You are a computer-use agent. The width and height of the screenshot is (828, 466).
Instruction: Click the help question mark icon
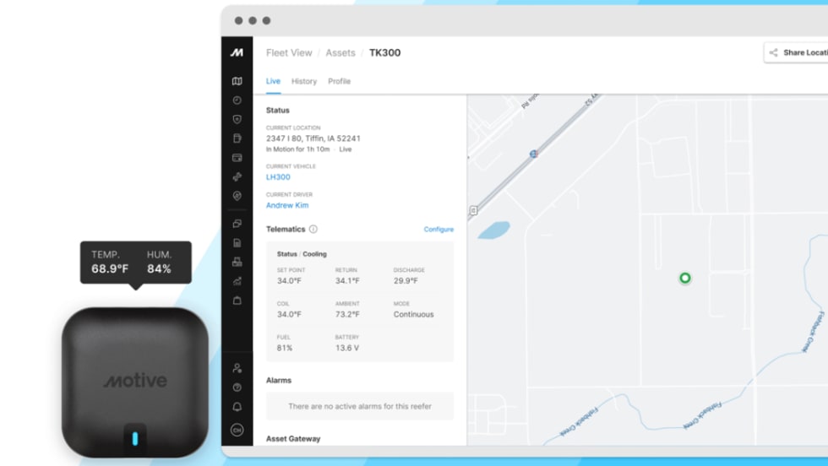[237, 387]
